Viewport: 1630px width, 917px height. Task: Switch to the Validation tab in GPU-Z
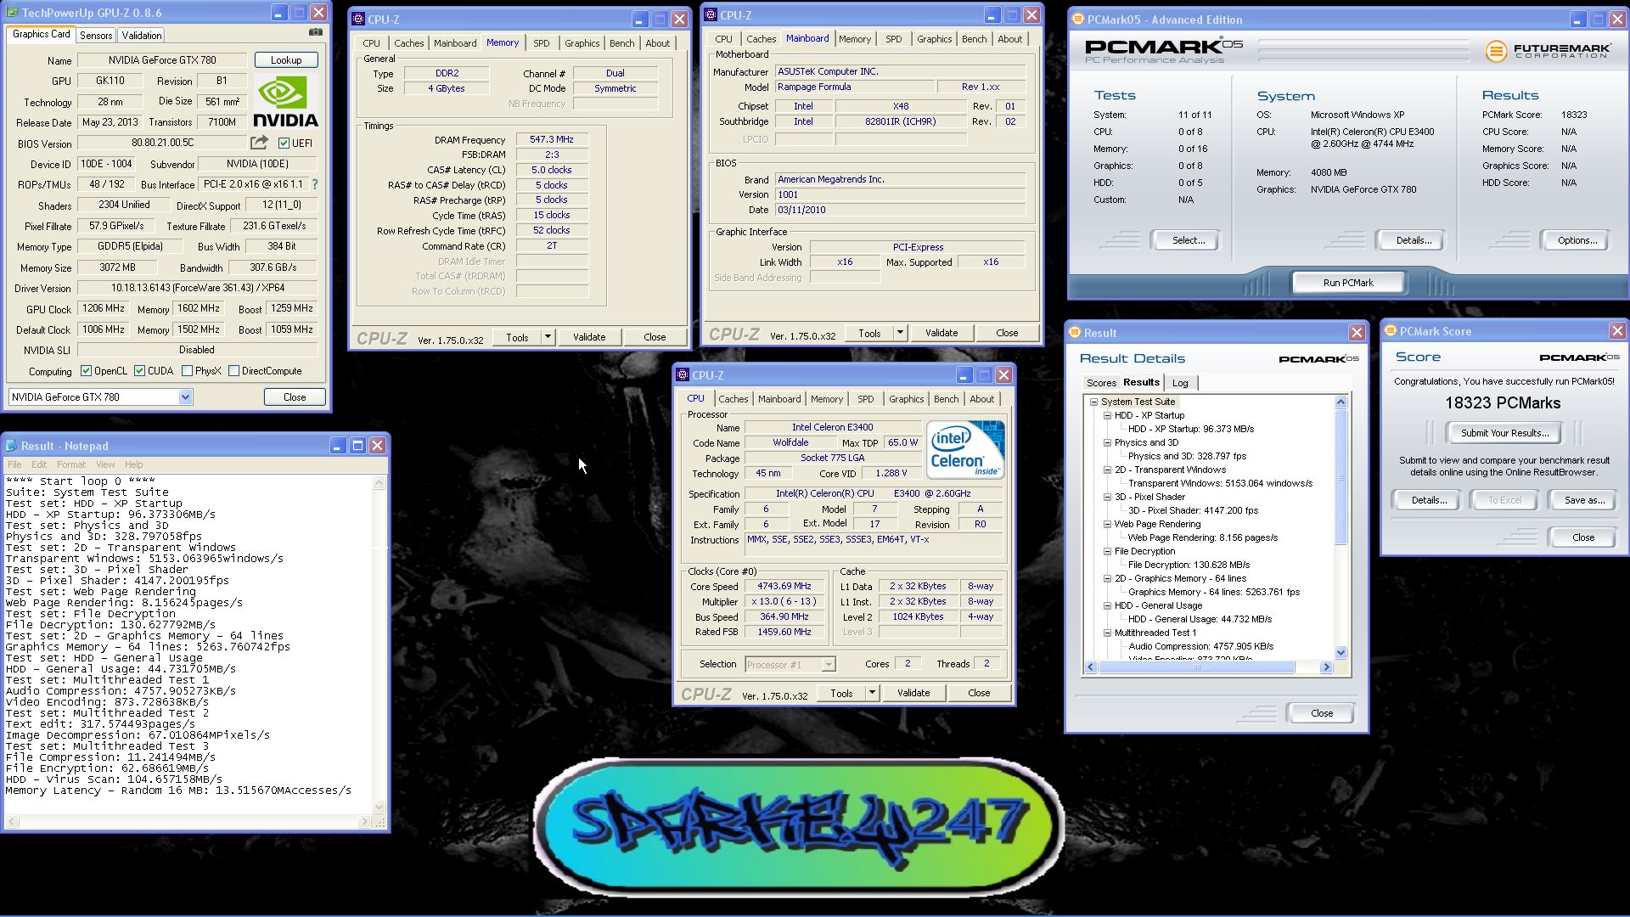(x=141, y=36)
